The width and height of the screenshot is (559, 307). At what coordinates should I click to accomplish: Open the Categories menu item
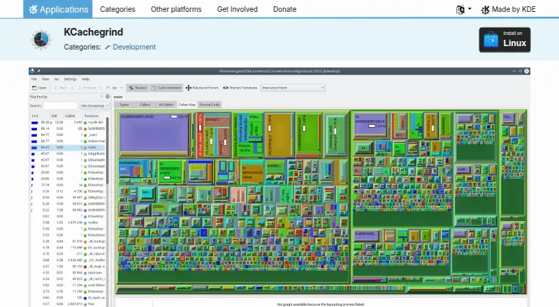[117, 9]
